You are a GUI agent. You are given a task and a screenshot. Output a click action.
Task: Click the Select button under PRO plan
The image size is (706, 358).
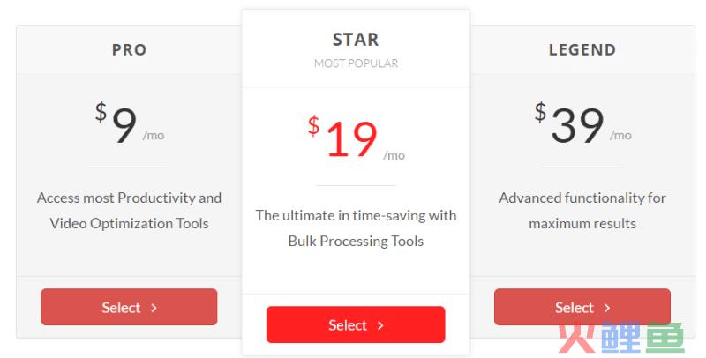(129, 307)
